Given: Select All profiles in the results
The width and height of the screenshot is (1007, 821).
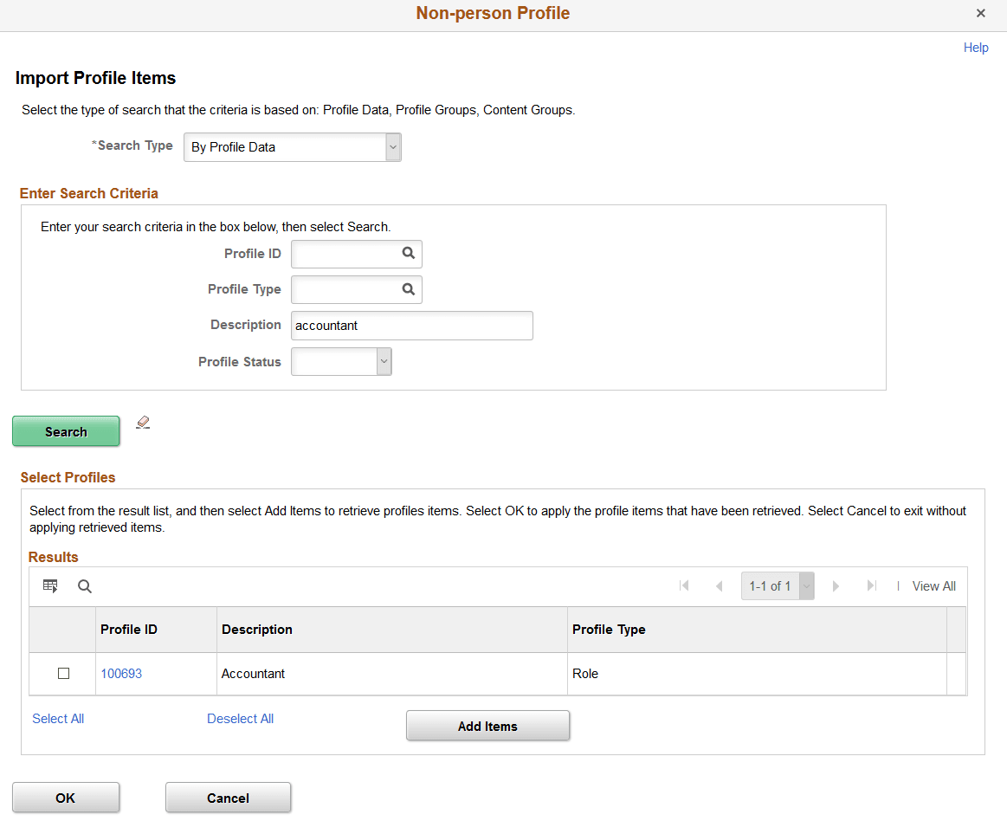Looking at the screenshot, I should (x=57, y=718).
